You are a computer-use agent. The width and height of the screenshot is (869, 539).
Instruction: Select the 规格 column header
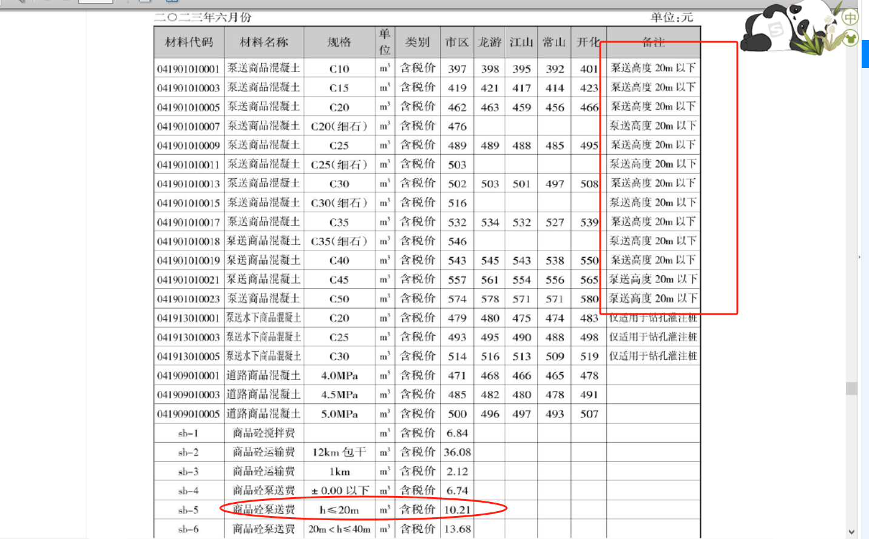[x=339, y=42]
